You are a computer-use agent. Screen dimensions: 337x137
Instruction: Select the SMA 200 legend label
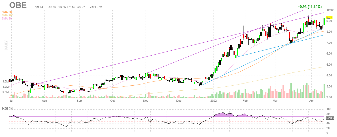[x=7, y=15]
